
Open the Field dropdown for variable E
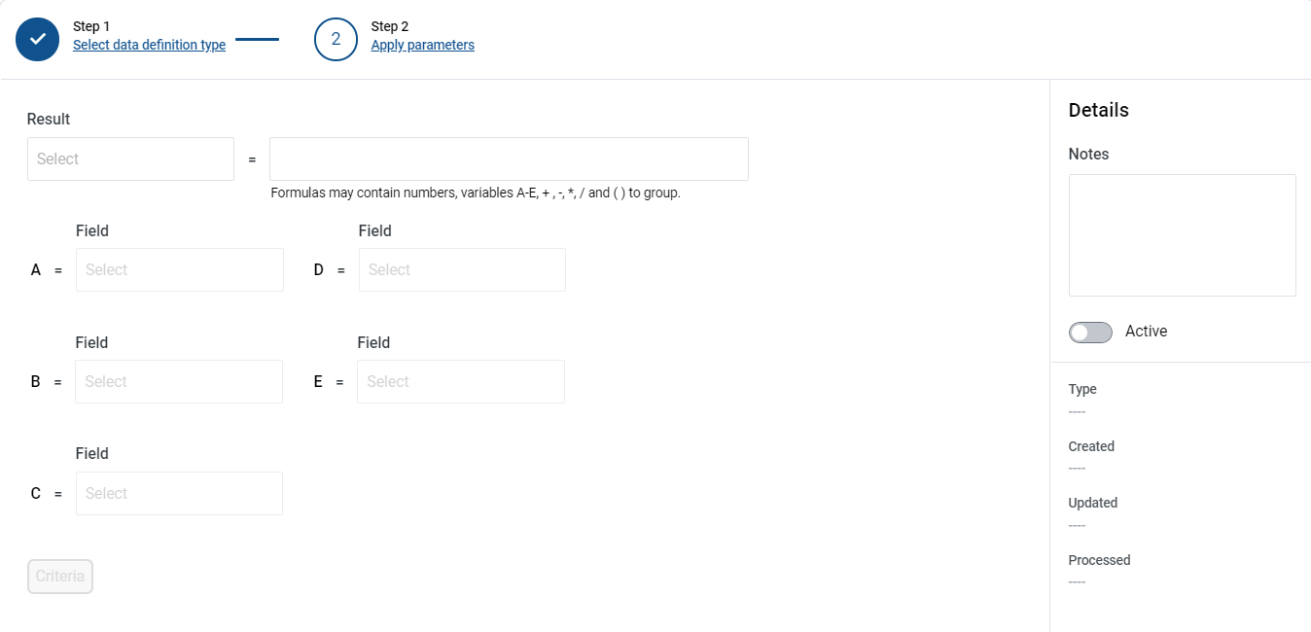[461, 381]
